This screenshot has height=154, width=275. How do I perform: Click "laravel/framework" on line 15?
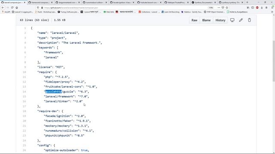point(59,97)
